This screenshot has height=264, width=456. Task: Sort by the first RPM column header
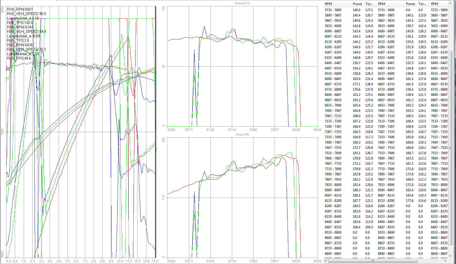329,4
